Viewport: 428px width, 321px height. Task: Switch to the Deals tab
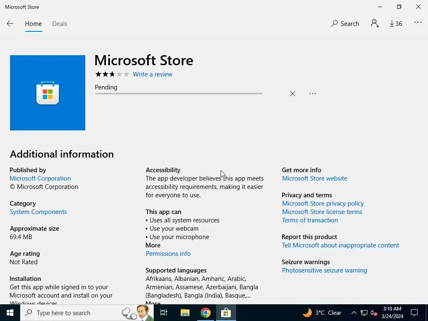pos(60,24)
